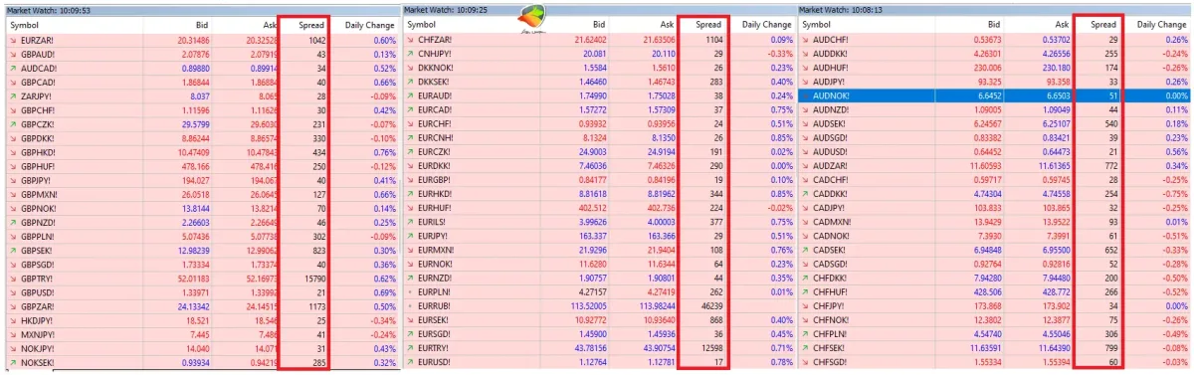
Task: Sort by Symbol in the 10:09:53 Market Watch
Action: 23,24
